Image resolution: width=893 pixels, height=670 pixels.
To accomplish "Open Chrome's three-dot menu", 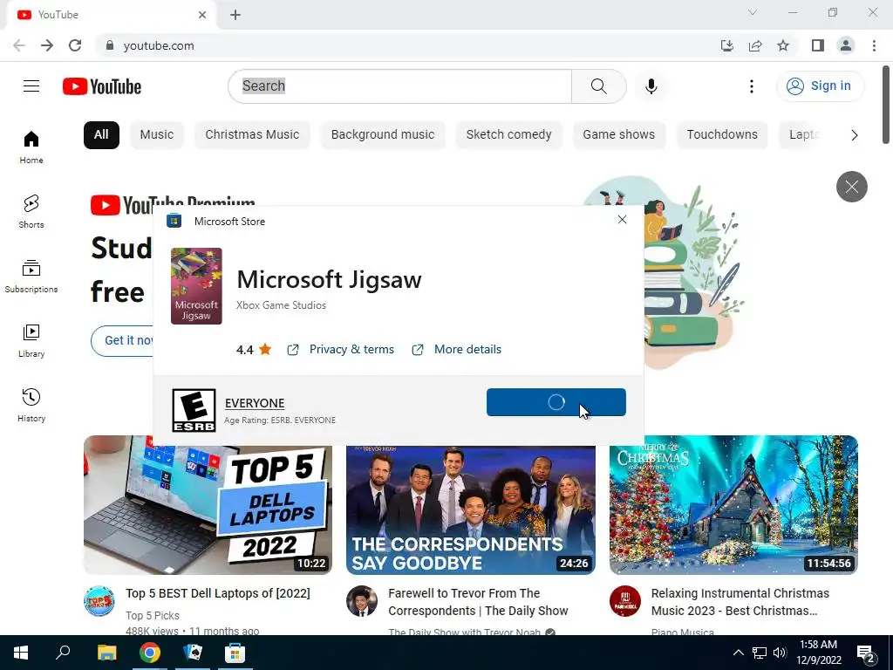I will (x=874, y=45).
